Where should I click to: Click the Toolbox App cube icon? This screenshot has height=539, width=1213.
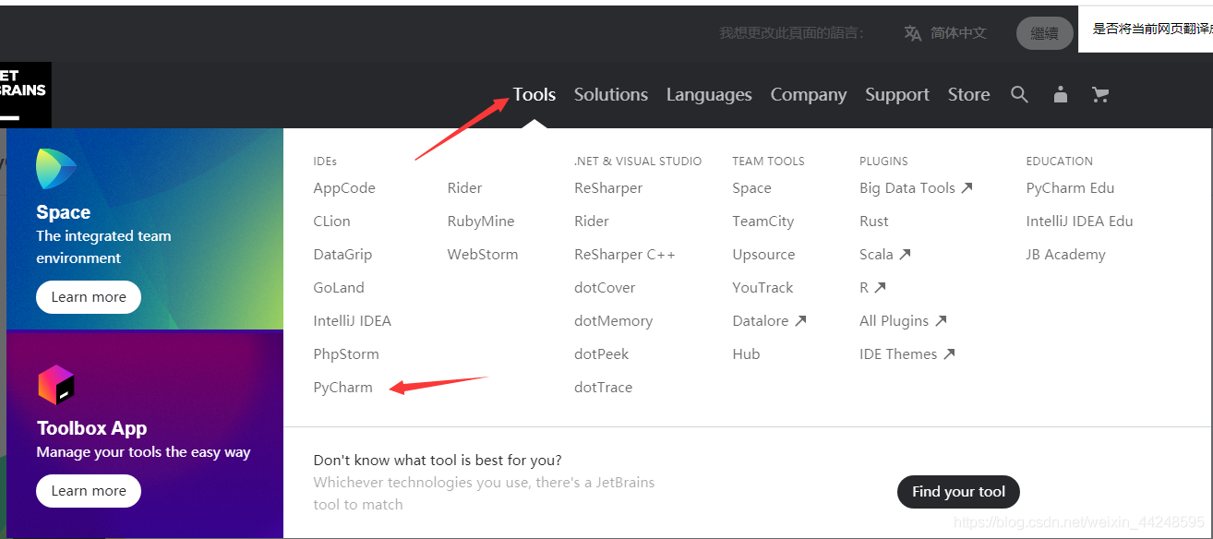pyautogui.click(x=55, y=385)
